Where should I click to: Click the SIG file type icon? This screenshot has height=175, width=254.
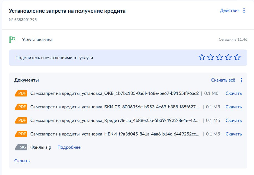[21, 147]
